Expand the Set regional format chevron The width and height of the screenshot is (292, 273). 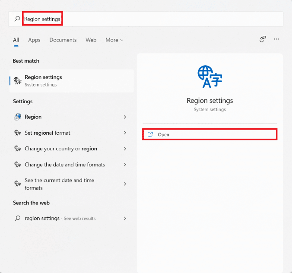point(125,133)
